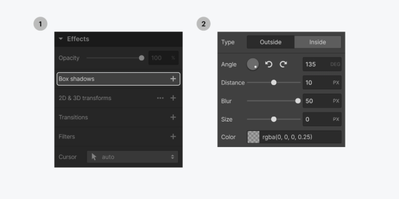Click the Size slider handle
Viewport: 399px width, 199px height.
click(273, 119)
